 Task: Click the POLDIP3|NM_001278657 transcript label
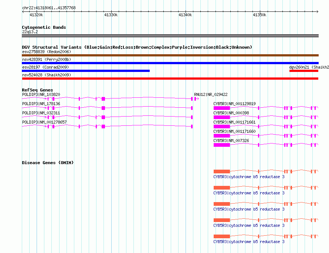pos(44,122)
